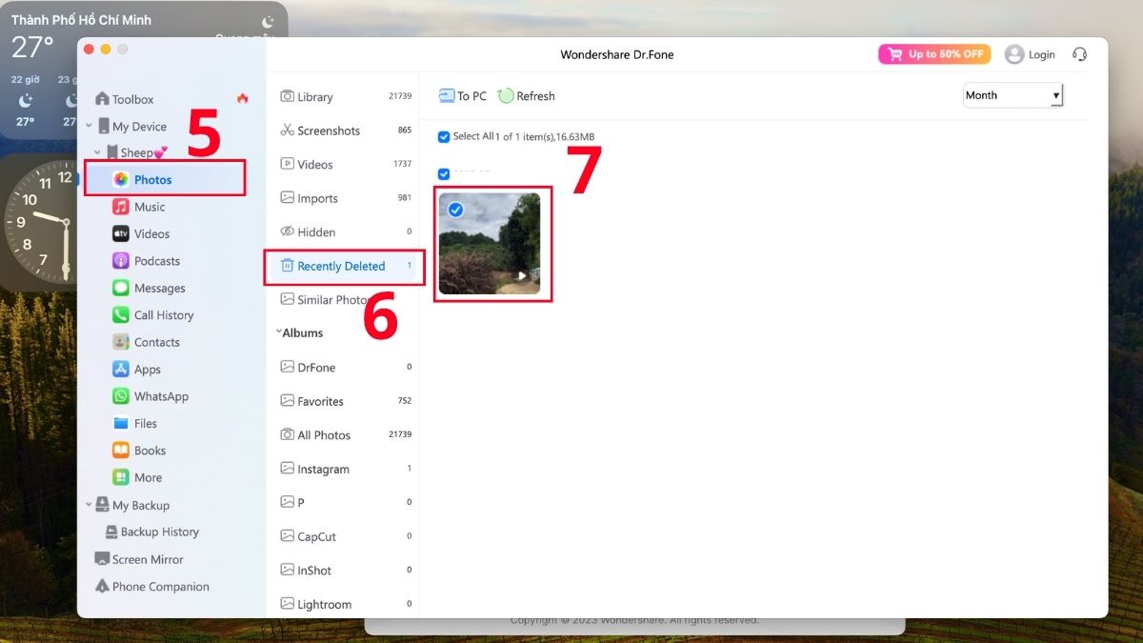
Task: Click the Refresh button
Action: coord(527,96)
